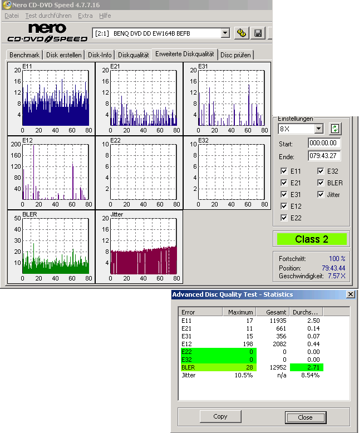This screenshot has width=359, height=433.
Task: Open the drive selection dropdown
Action: click(x=225, y=33)
